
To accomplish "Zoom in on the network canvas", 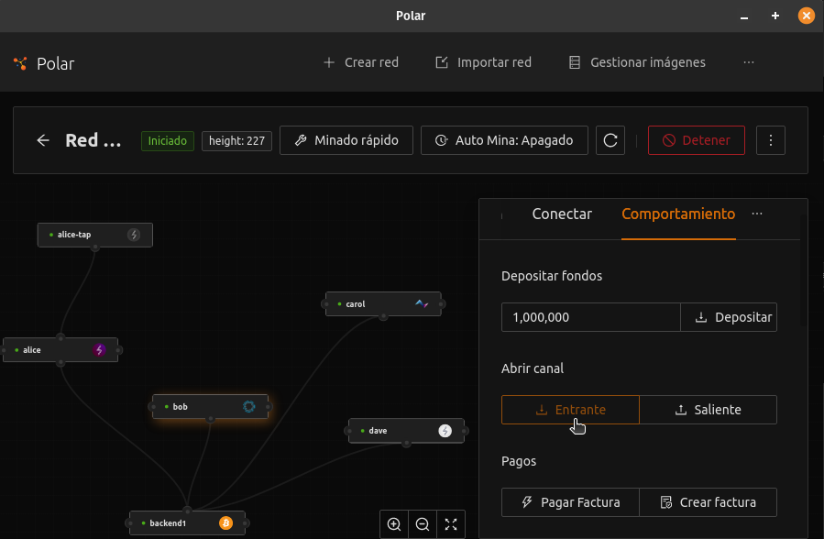I will 394,524.
